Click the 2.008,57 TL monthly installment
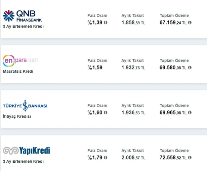 [x=133, y=158]
